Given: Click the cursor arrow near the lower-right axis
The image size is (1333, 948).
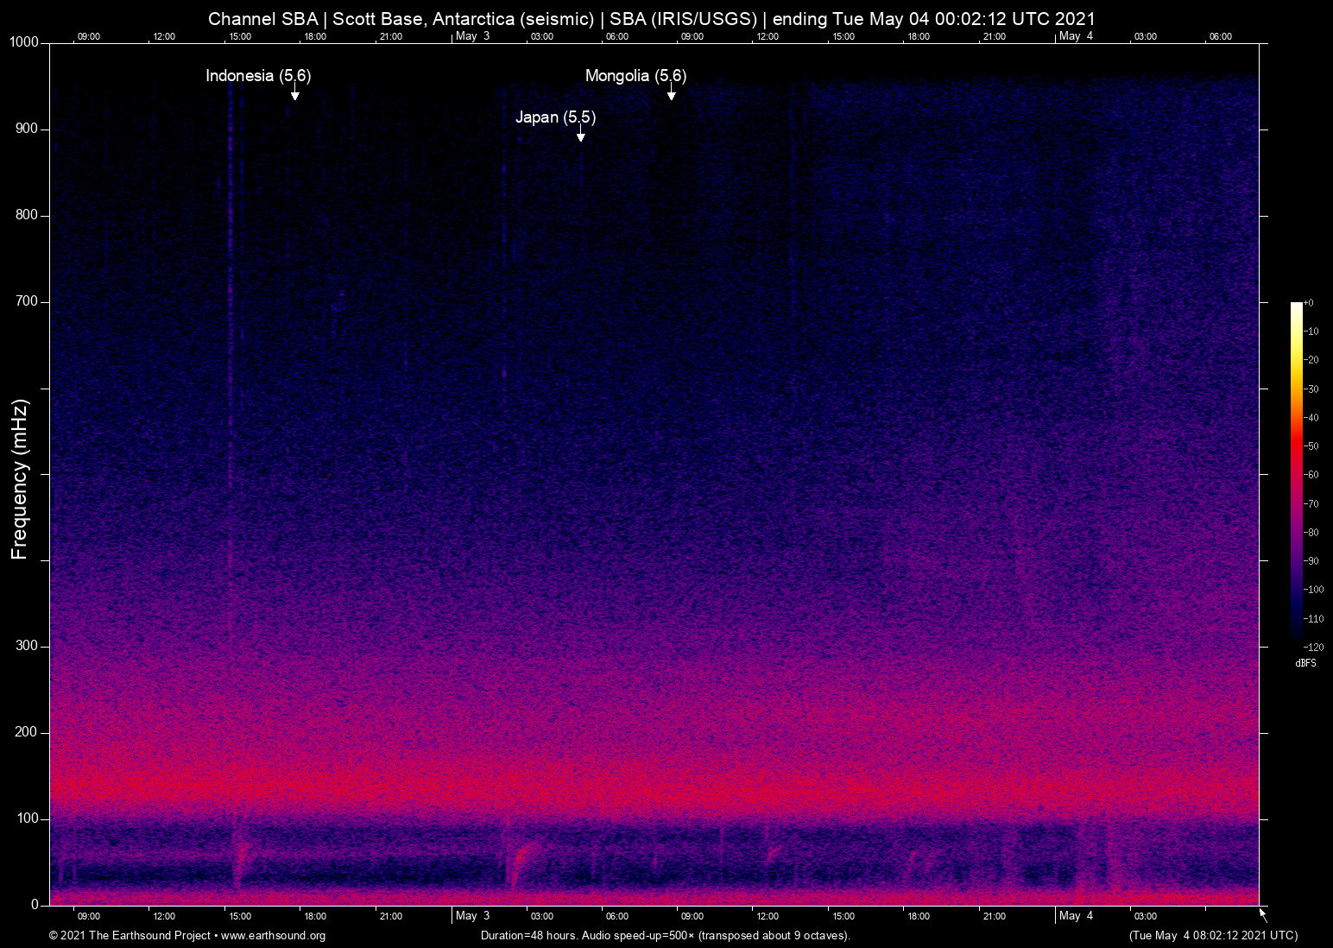Looking at the screenshot, I should 1261,913.
